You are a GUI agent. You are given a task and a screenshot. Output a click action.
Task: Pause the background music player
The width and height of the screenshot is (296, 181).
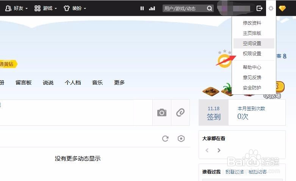142,8
